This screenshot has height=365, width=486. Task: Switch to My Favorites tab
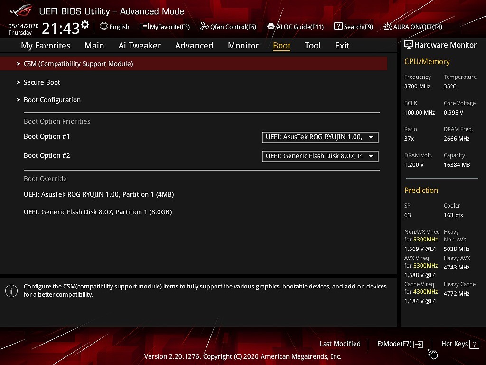click(46, 46)
